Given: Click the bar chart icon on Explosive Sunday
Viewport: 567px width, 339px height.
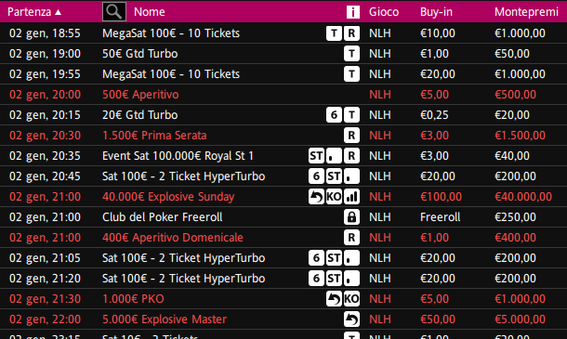Looking at the screenshot, I should [351, 197].
